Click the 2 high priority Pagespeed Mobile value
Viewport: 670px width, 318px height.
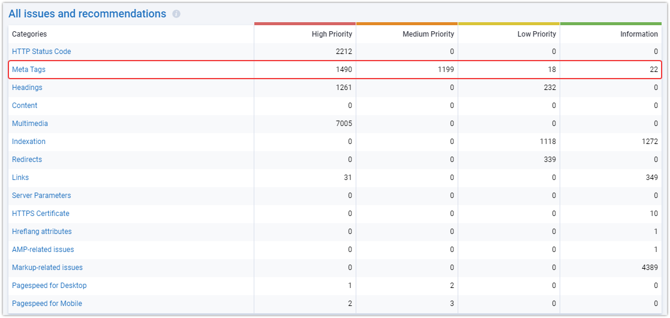(x=350, y=304)
